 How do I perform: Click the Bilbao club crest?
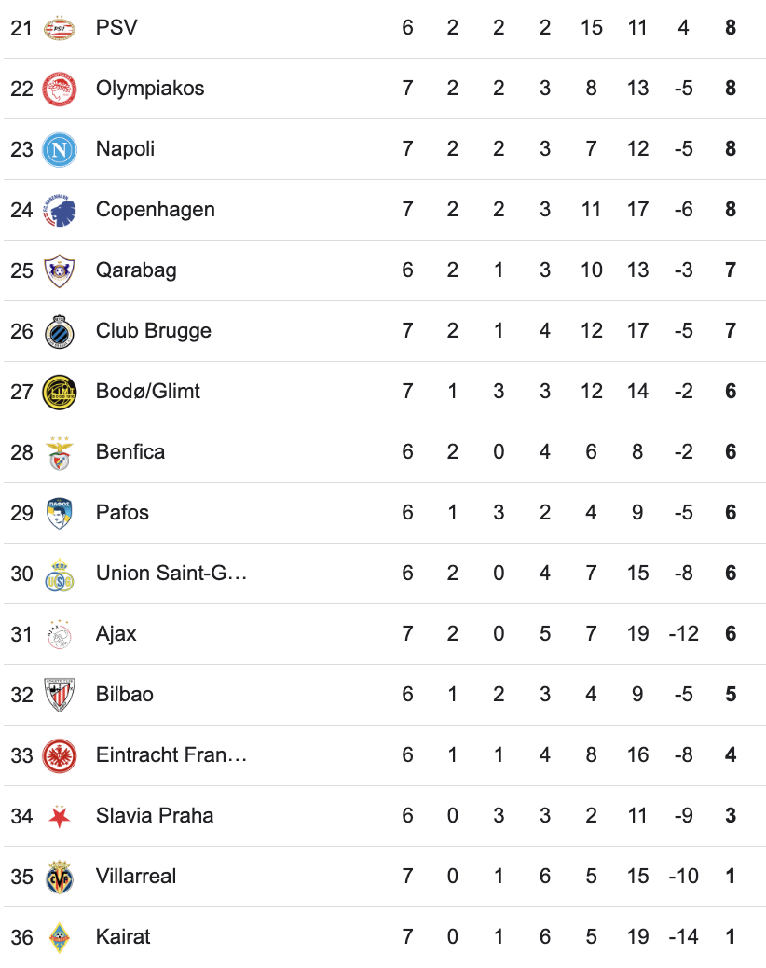[x=60, y=695]
